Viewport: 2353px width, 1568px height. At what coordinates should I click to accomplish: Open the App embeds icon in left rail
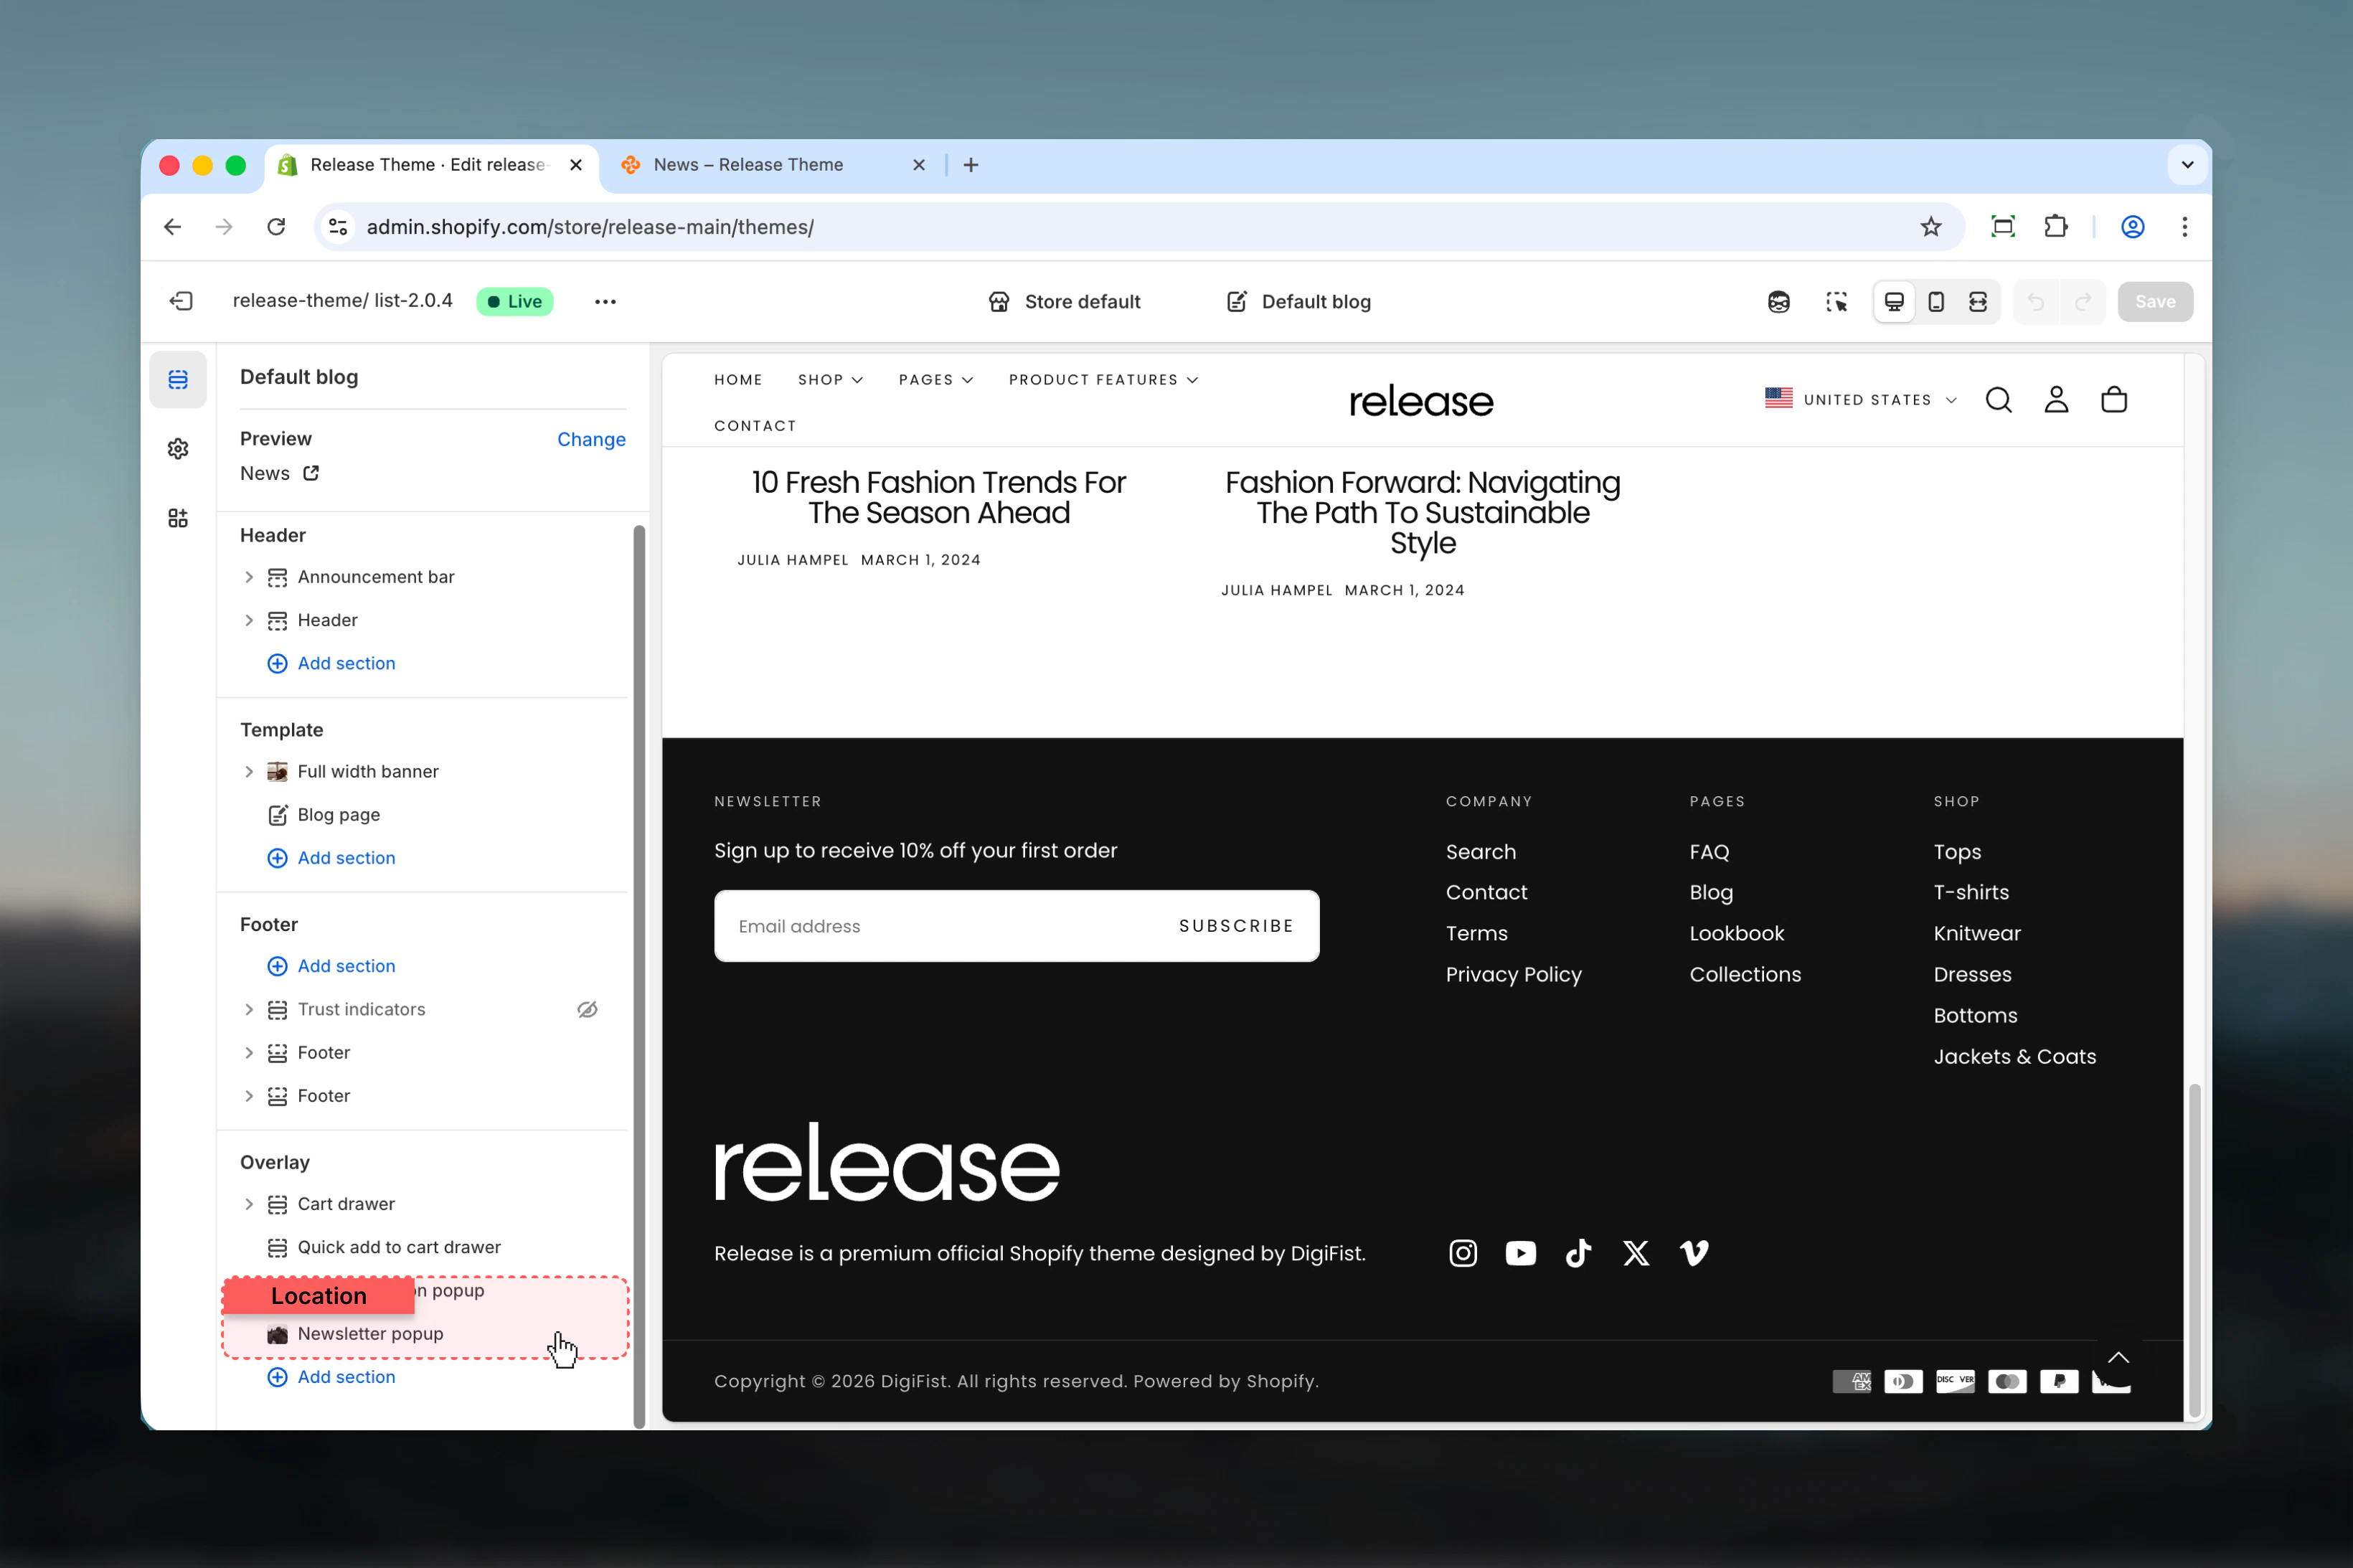click(x=178, y=518)
